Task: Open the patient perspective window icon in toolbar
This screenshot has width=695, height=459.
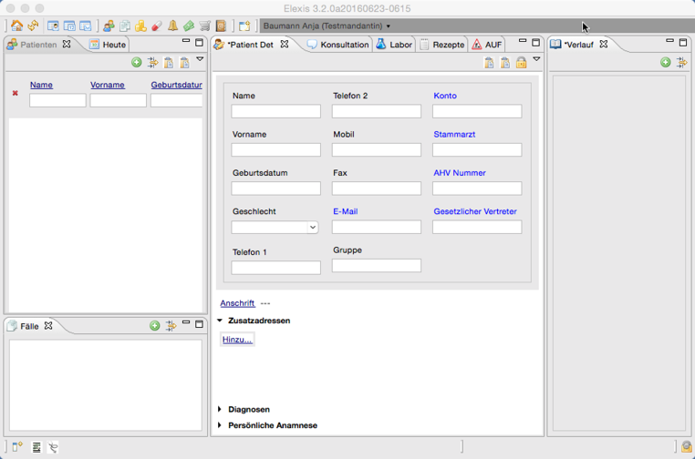Action: tap(53, 25)
